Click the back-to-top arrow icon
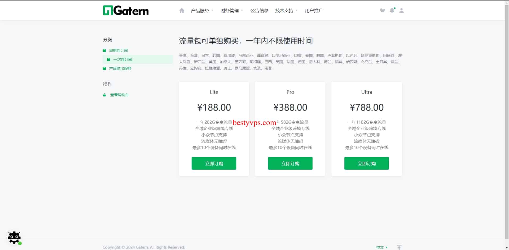 pos(399,247)
